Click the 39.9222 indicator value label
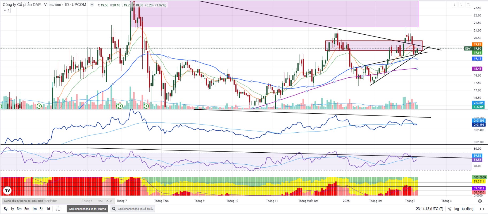 click(x=479, y=188)
